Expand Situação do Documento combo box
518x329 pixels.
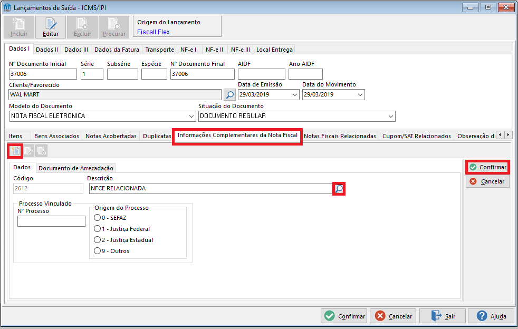(391, 117)
